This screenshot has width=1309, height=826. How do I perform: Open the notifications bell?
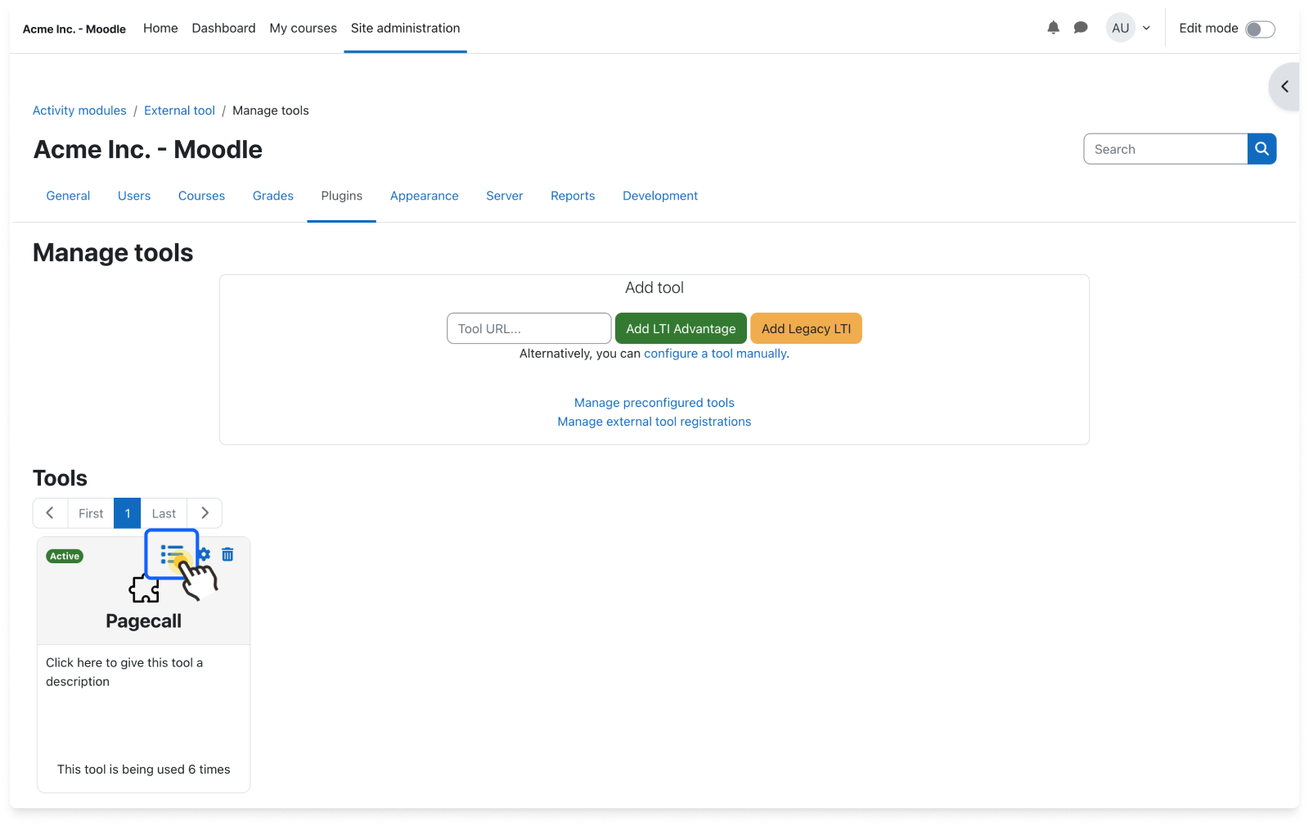coord(1053,28)
